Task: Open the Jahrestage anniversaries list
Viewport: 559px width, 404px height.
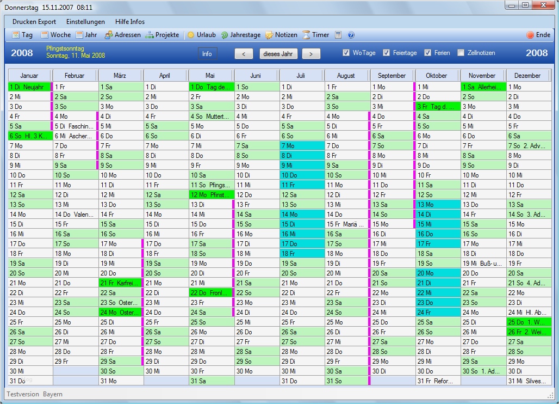Action: click(241, 35)
